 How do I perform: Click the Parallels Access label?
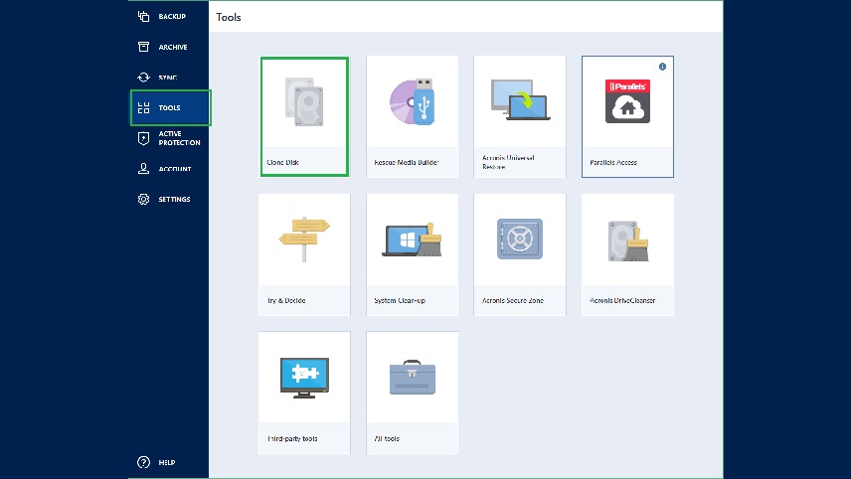613,162
